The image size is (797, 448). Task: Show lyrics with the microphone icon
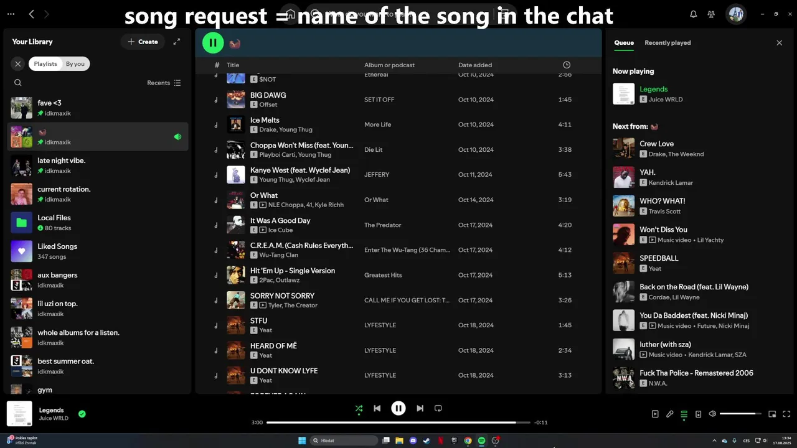pyautogui.click(x=669, y=414)
